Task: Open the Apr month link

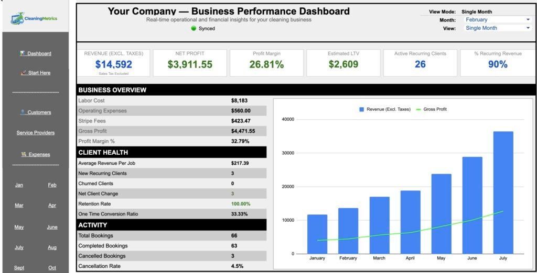Action: [52, 206]
